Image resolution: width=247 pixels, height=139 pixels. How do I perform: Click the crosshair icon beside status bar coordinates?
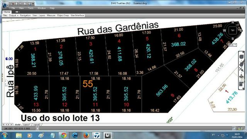coord(37,129)
